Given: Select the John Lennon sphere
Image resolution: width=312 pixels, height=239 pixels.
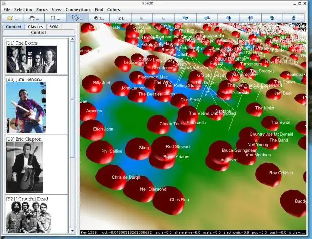Looking at the screenshot, I should click(x=120, y=89).
